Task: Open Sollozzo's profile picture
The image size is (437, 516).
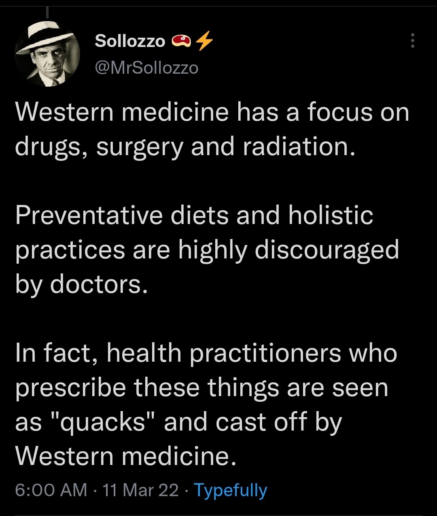Action: click(x=47, y=53)
